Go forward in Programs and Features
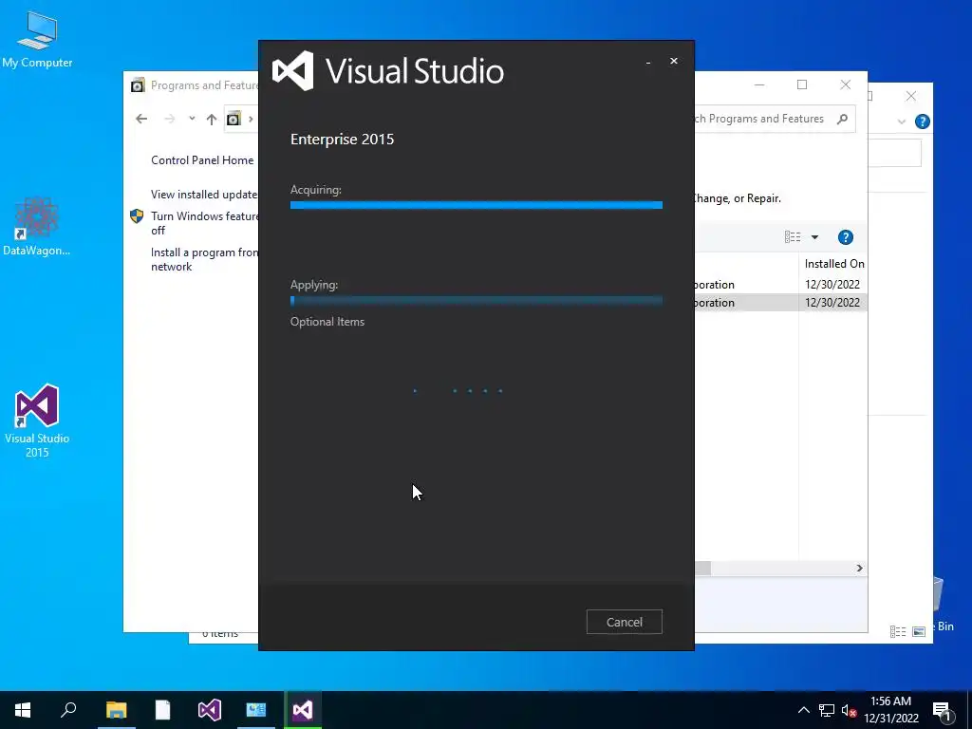This screenshot has height=729, width=972. coord(169,119)
